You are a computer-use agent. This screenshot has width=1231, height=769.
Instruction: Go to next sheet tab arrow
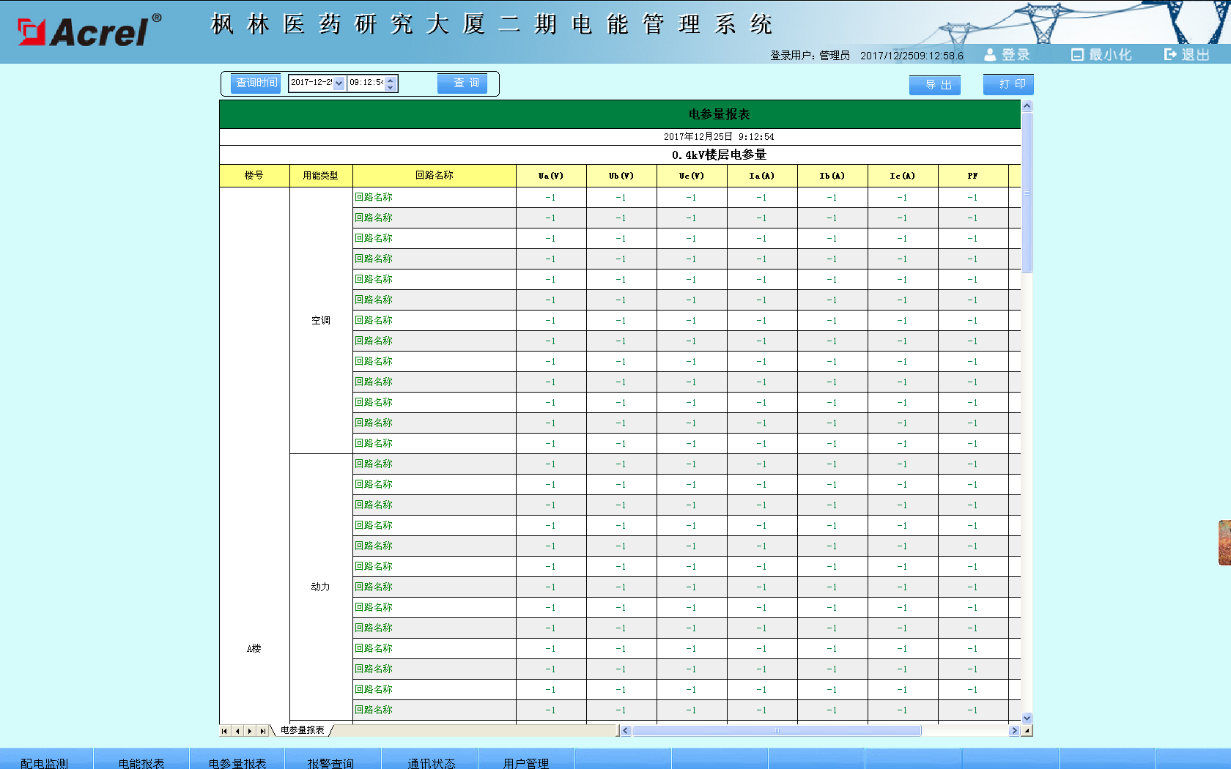click(x=250, y=731)
